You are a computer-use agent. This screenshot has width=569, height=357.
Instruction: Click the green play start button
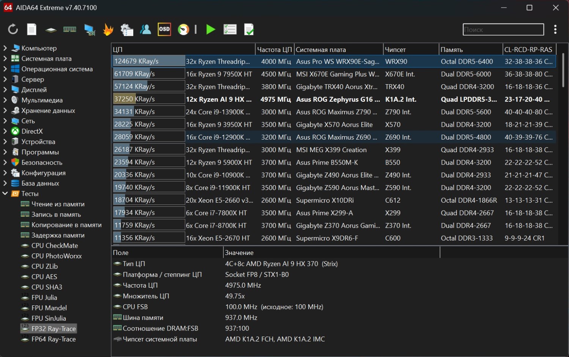pyautogui.click(x=211, y=29)
